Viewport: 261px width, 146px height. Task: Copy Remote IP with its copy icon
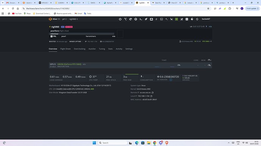pyautogui.click(x=152, y=93)
